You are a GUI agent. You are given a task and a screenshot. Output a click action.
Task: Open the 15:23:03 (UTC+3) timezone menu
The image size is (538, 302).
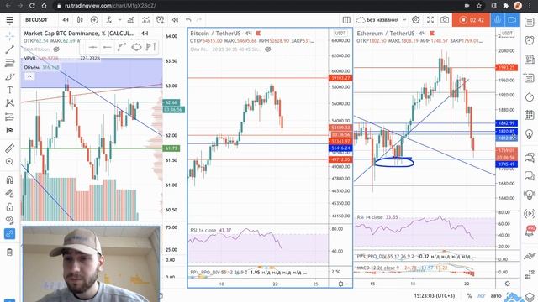coord(434,295)
